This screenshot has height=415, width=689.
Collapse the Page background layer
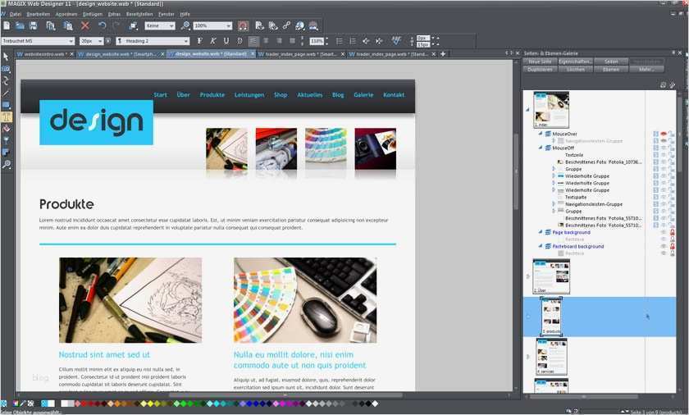tap(541, 232)
